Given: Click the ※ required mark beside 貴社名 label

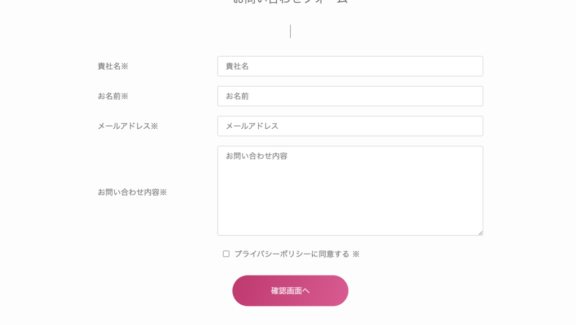Looking at the screenshot, I should [125, 66].
